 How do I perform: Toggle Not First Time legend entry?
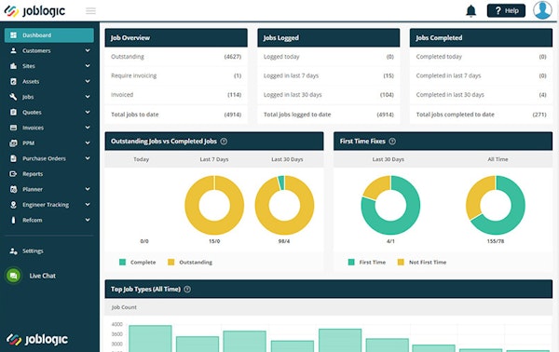(x=422, y=263)
